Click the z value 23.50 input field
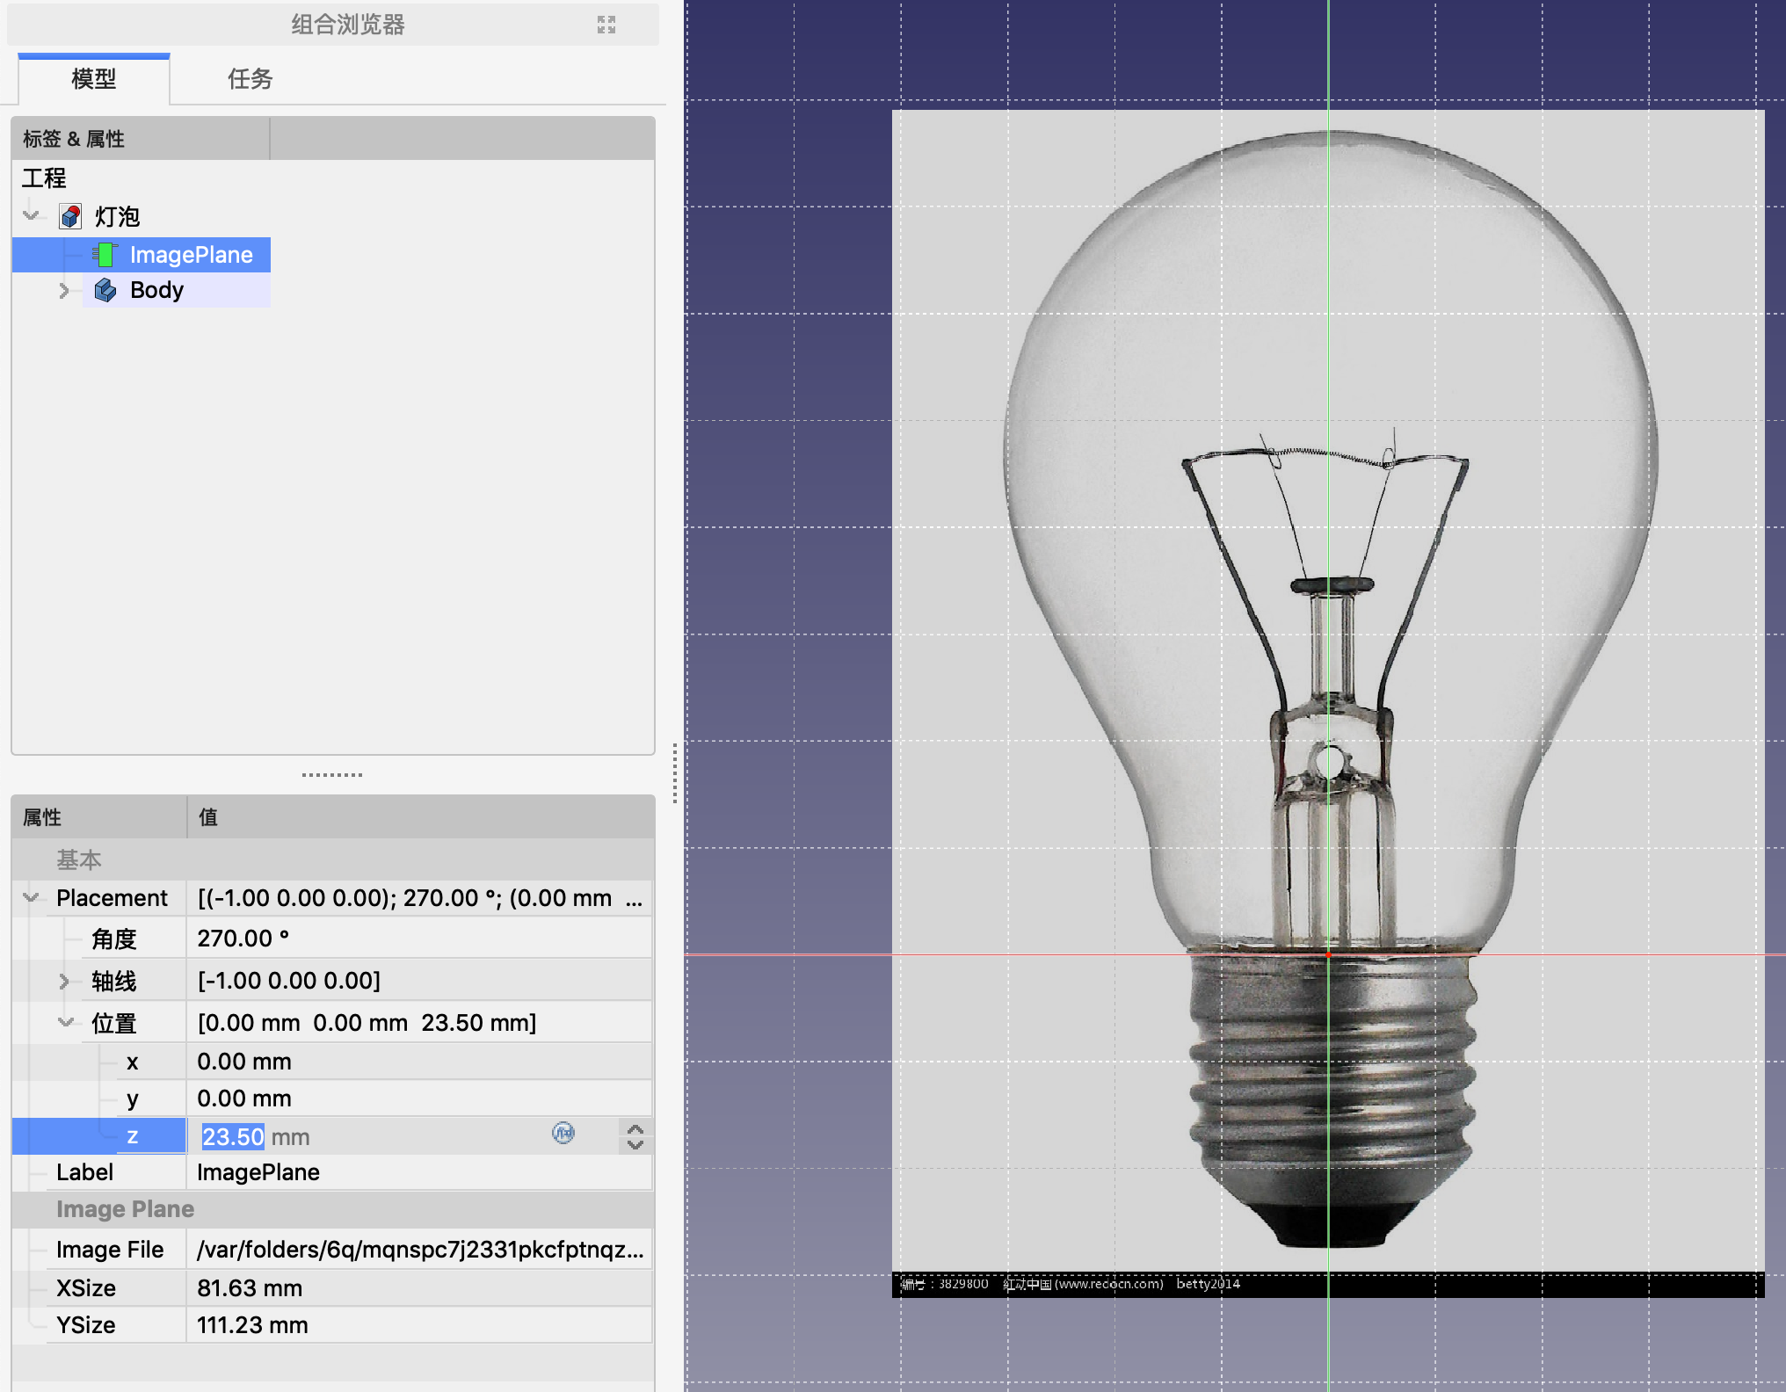Image resolution: width=1786 pixels, height=1392 pixels. [x=234, y=1137]
